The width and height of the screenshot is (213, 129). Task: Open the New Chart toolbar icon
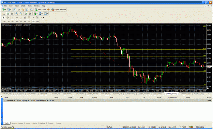pos(3,10)
